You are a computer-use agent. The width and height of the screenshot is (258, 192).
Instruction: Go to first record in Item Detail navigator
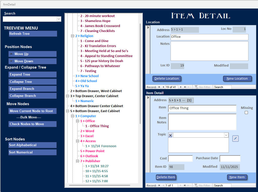pos(159,185)
